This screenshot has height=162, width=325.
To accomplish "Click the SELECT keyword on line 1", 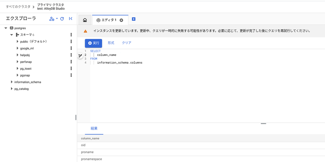I will (x=95, y=51).
